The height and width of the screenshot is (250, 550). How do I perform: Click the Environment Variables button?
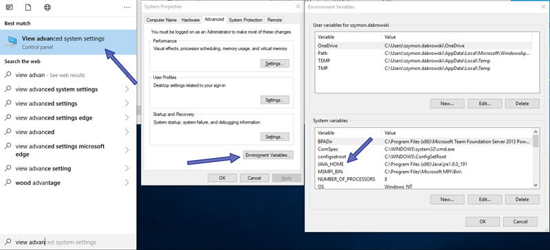[x=268, y=155]
